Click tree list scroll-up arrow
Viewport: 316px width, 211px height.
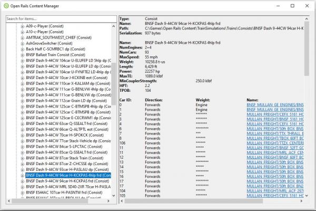point(114,26)
